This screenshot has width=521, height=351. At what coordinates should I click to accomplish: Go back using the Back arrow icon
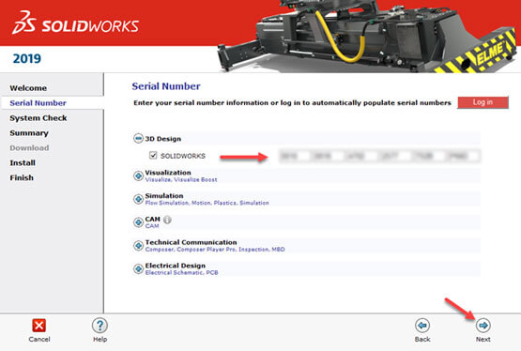[422, 326]
